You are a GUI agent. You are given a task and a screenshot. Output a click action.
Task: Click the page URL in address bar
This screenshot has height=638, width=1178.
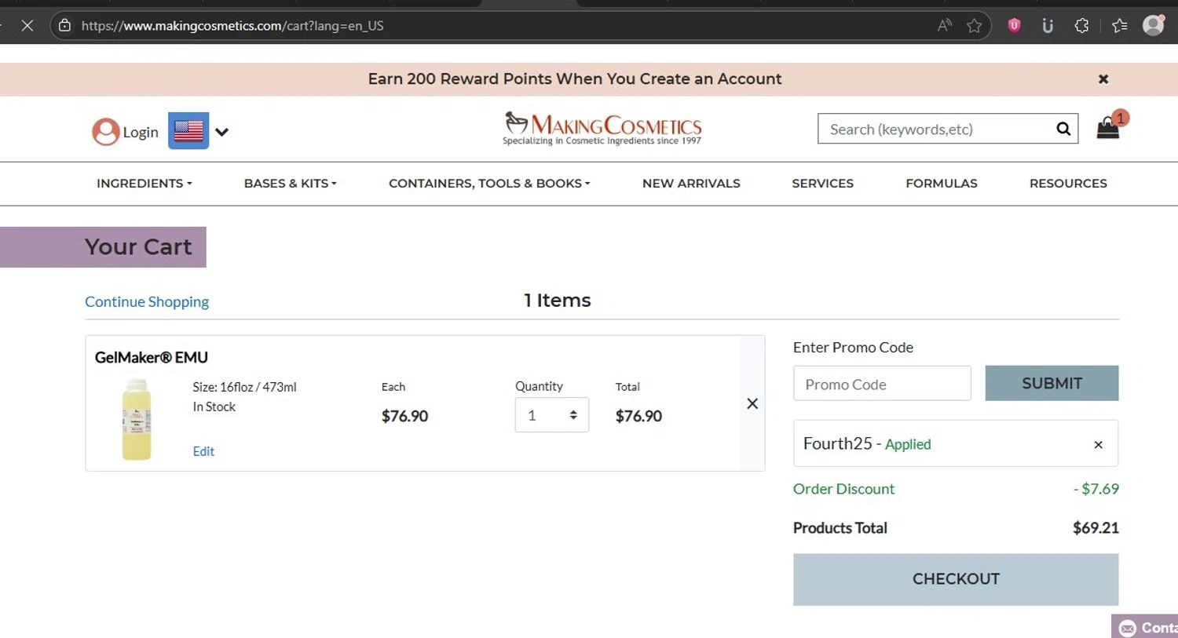click(232, 26)
